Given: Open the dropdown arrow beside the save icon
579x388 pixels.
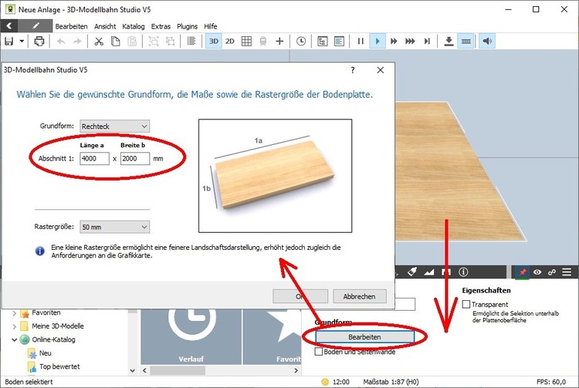Looking at the screenshot, I should 22,42.
